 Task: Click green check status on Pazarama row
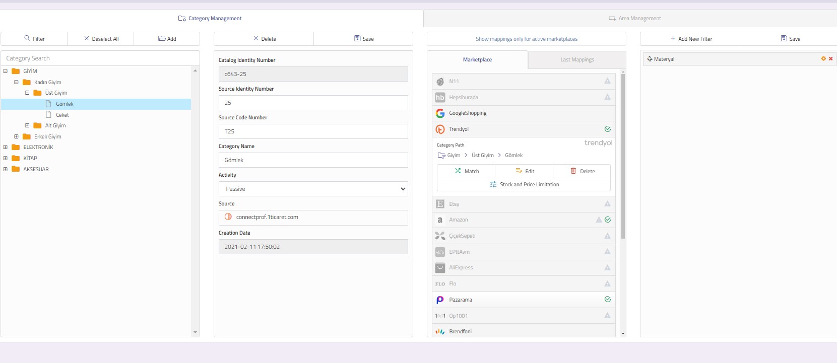click(607, 300)
